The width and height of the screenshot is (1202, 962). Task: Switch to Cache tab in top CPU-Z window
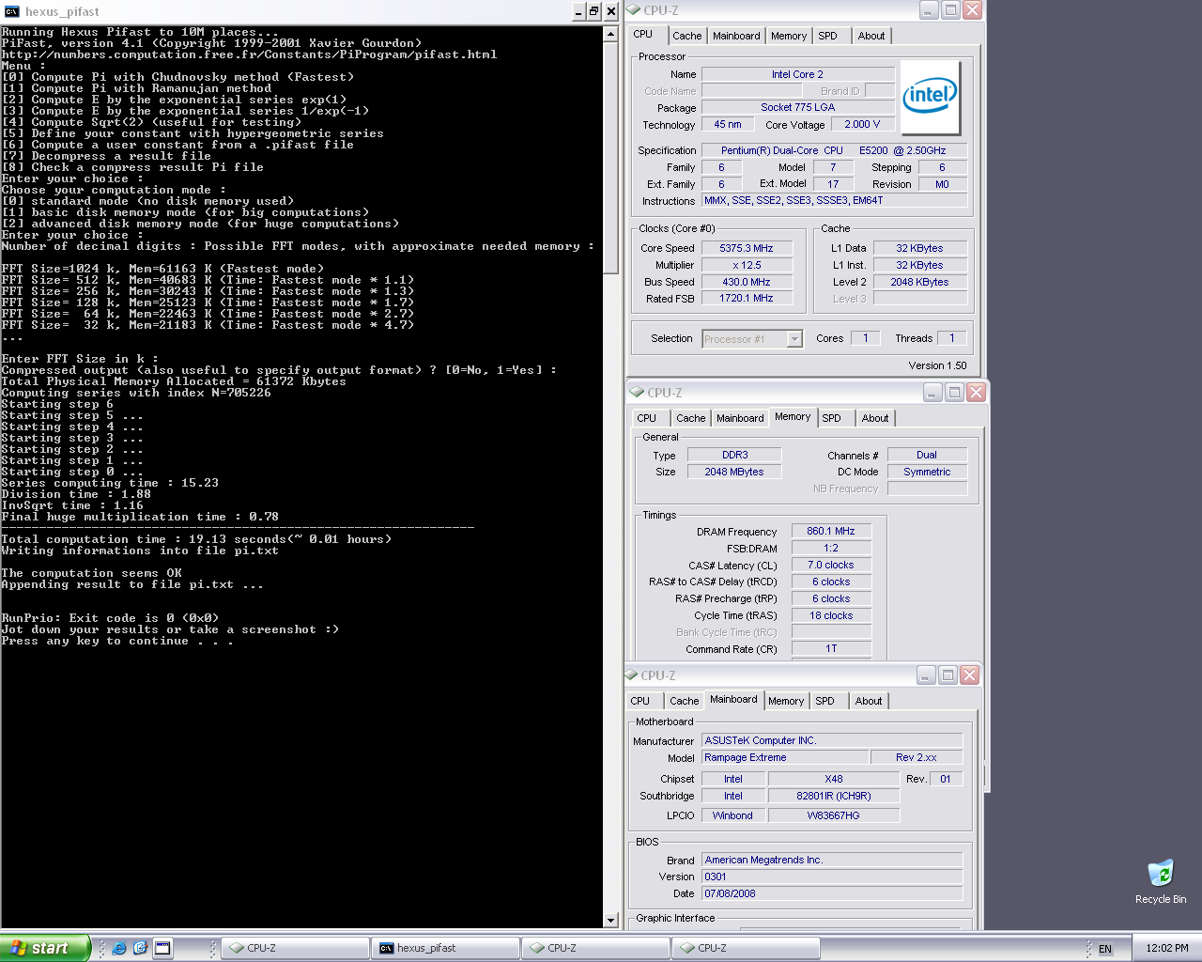coord(686,36)
